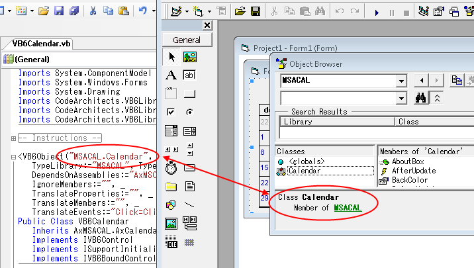Screen dimensions: 474x268
Task: Select the Data control in the toolbox
Action: 190,223
